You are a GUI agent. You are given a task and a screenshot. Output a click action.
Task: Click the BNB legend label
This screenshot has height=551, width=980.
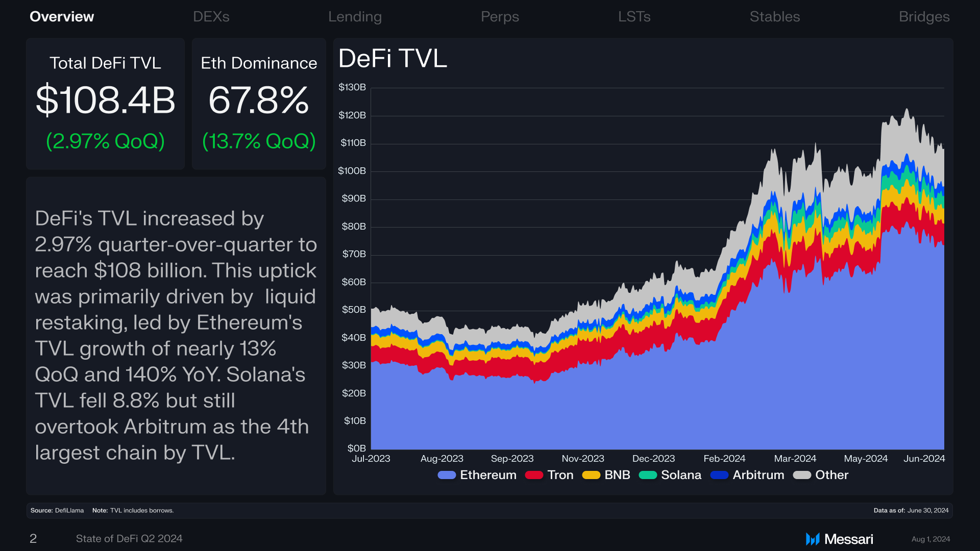[x=617, y=475]
